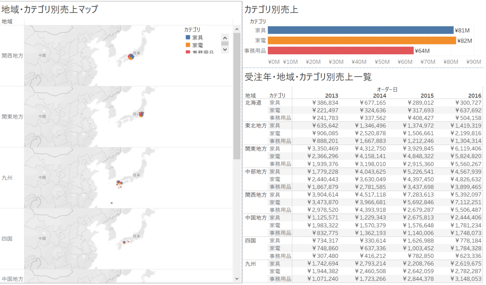This screenshot has height=285, width=486.
Task: Click the 東北地方 region label in table
Action: click(256, 125)
